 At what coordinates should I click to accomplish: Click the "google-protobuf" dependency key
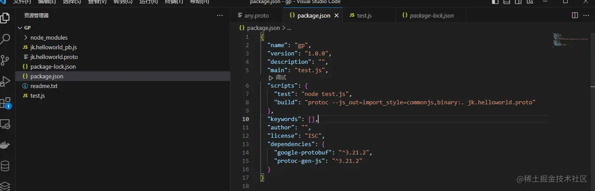point(303,152)
